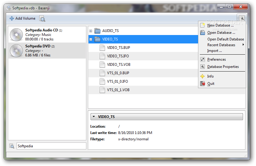Image resolution: width=256 pixels, height=166 pixels.
Task: Open the search toolbar magnifier icon
Action: coord(42,19)
